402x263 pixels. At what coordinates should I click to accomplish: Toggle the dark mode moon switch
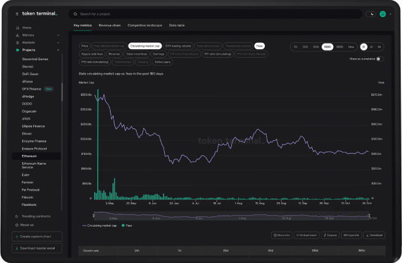[371, 13]
